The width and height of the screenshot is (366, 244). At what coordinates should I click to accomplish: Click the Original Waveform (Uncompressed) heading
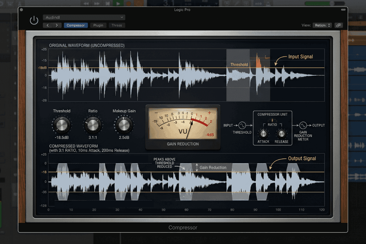(87, 45)
